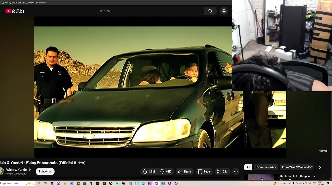Screen dimensions: 332x186
Task: Select the All filter chip
Action: [x=248, y=167]
